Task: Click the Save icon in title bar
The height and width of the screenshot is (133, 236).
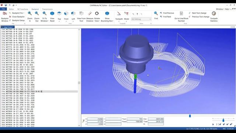Action: 6,5
